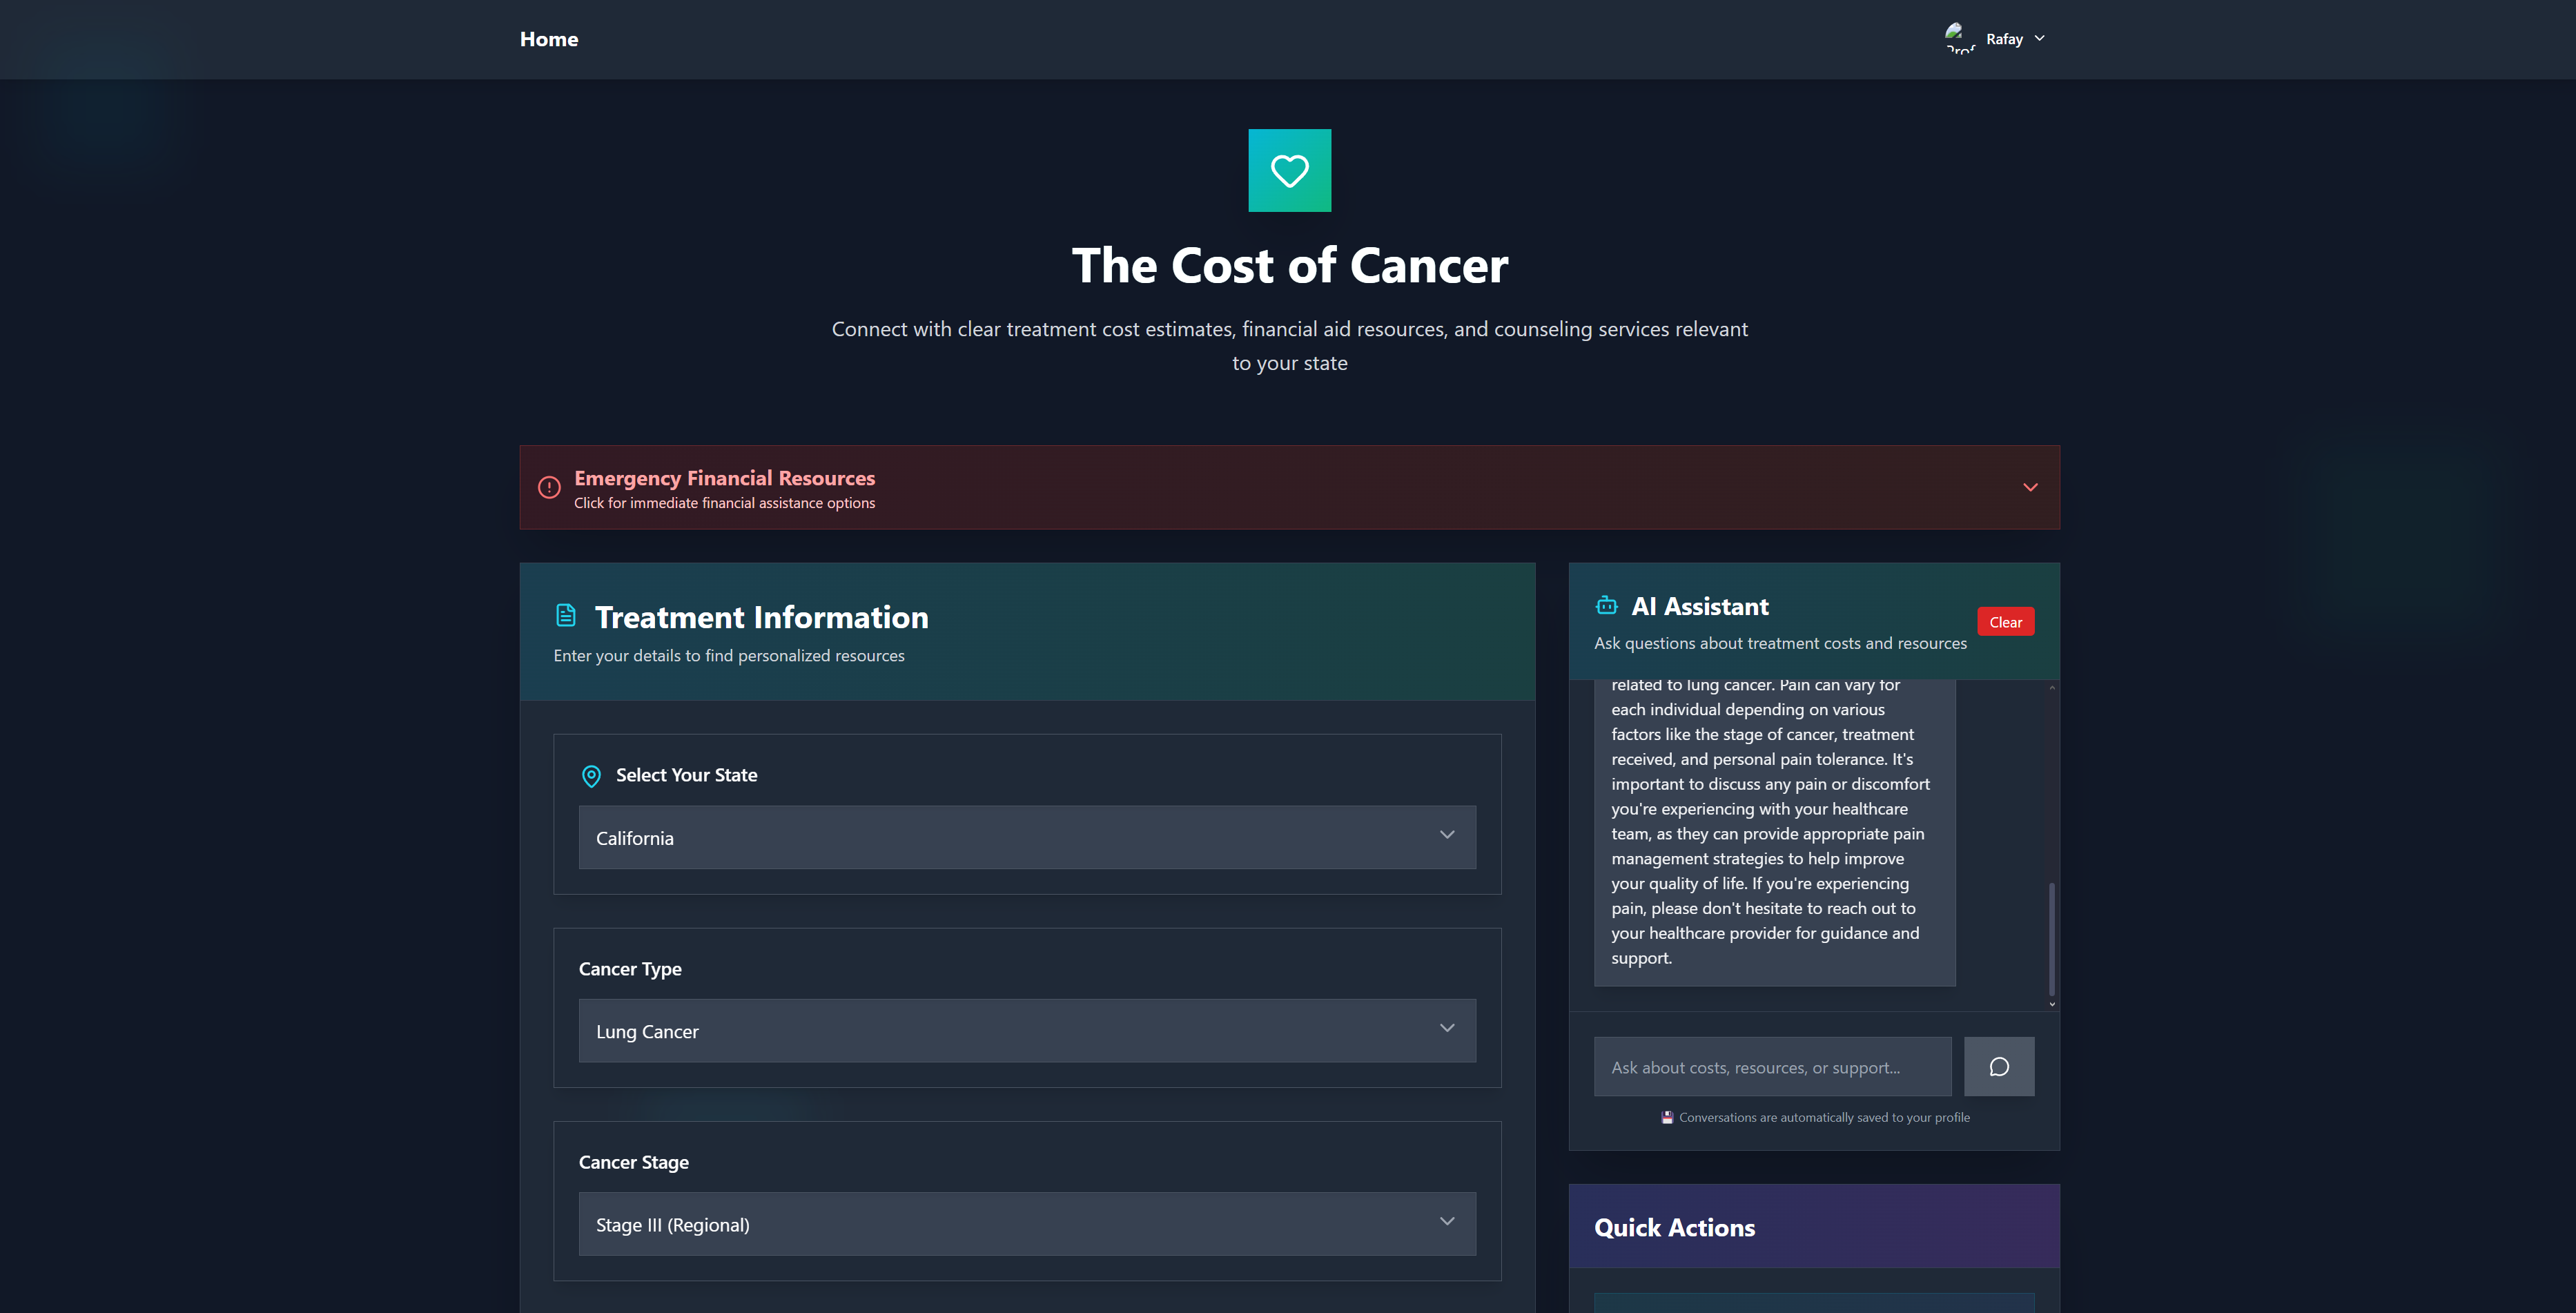Click the document icon beside Treatment Information
The height and width of the screenshot is (1313, 2576).
point(566,615)
